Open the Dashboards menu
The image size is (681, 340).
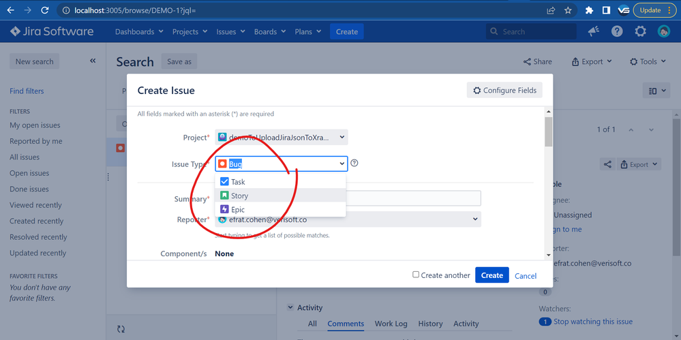(139, 32)
